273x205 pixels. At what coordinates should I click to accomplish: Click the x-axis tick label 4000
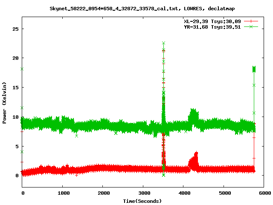coord(184,193)
